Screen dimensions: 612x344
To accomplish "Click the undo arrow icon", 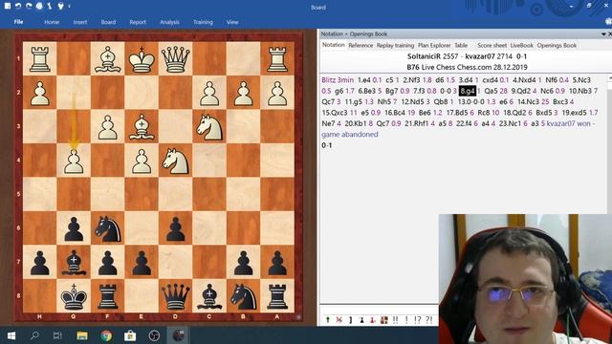I will pyautogui.click(x=18, y=6).
